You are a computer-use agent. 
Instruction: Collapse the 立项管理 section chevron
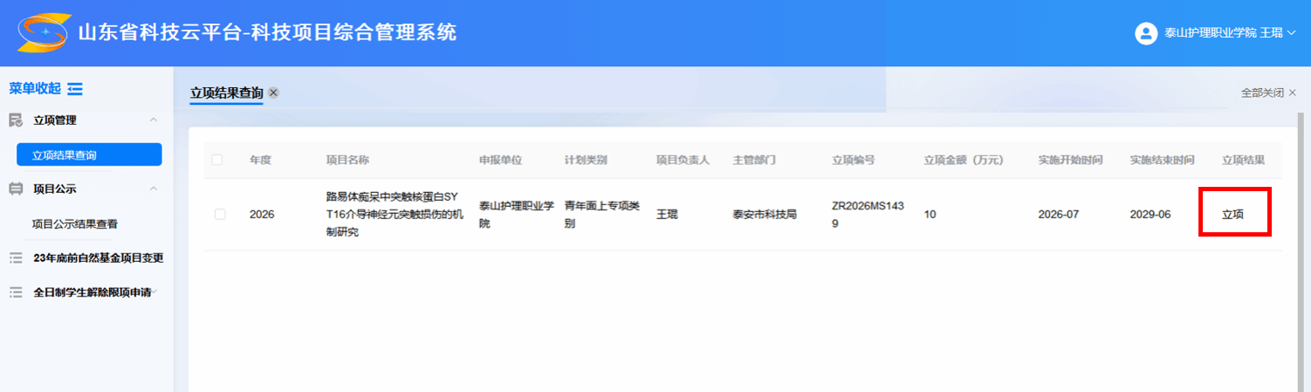point(153,120)
